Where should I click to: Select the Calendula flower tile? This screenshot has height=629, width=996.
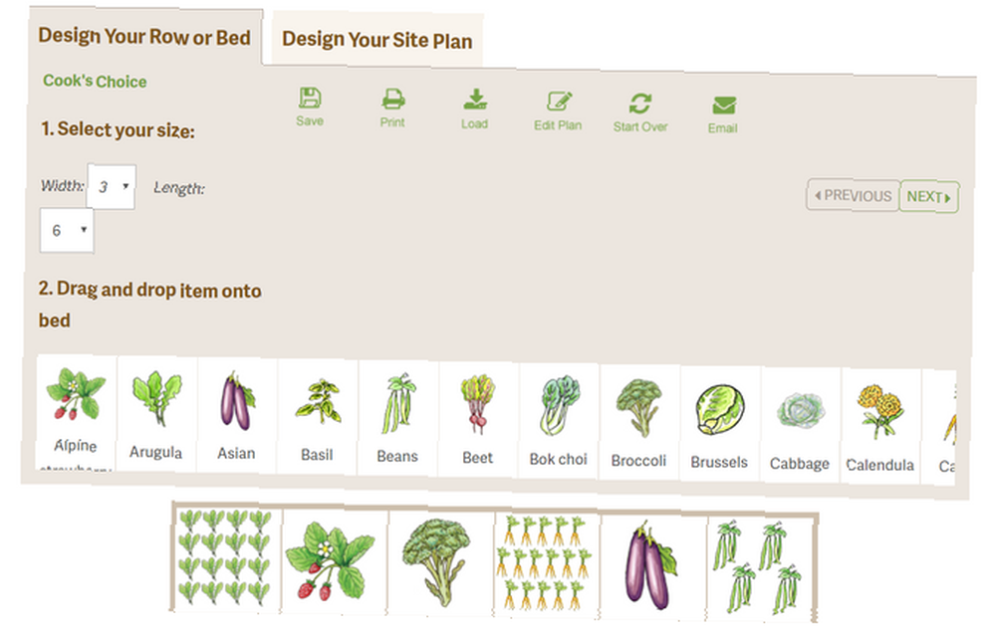click(880, 425)
